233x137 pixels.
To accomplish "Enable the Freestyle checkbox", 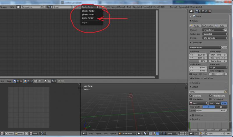I will pyautogui.click(x=193, y=115).
